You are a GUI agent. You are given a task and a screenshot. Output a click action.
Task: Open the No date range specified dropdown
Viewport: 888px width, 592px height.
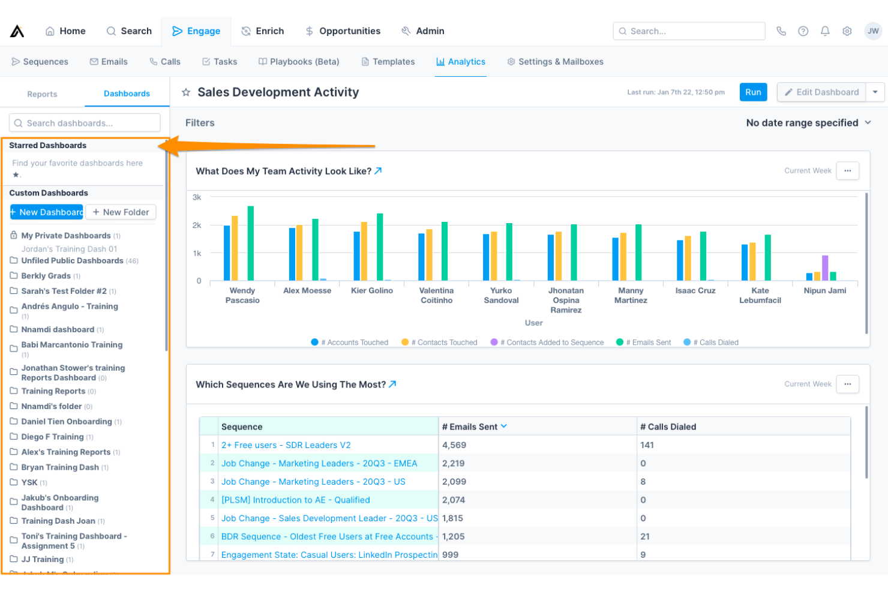pyautogui.click(x=808, y=123)
